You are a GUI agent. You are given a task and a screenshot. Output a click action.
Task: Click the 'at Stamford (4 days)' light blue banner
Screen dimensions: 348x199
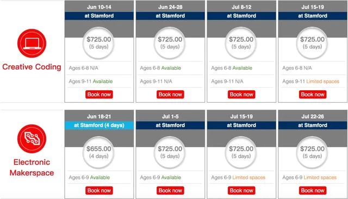(x=99, y=126)
